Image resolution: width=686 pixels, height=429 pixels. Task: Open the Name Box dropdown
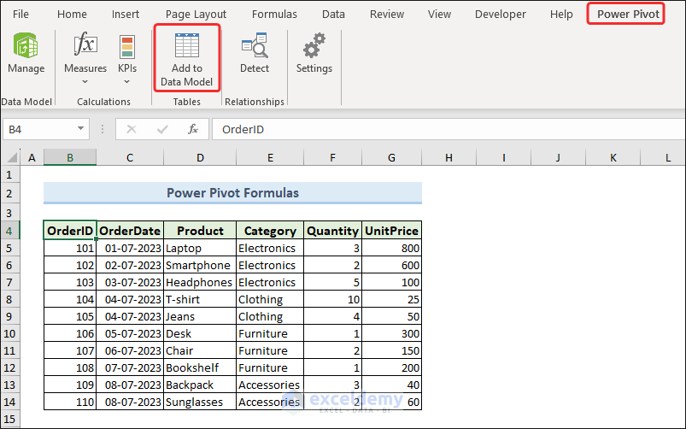click(80, 129)
